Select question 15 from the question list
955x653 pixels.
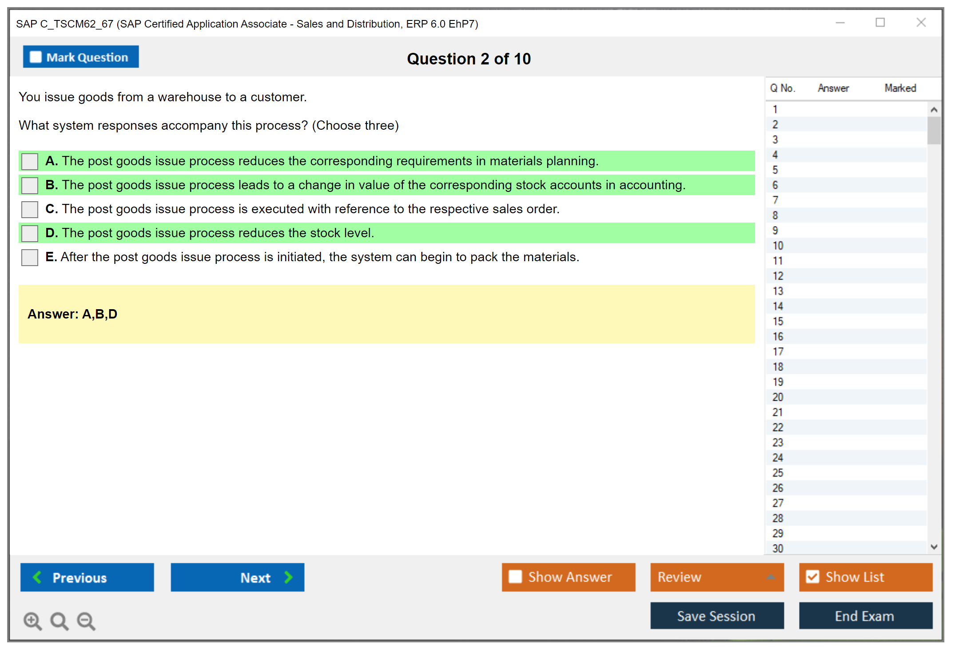778,322
